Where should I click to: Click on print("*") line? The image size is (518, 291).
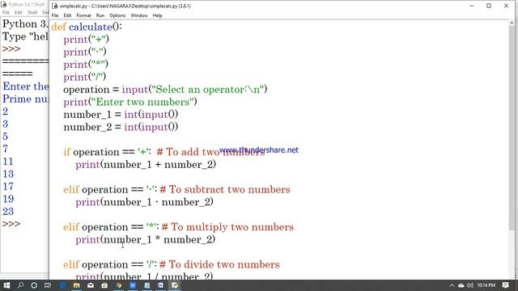click(x=86, y=65)
